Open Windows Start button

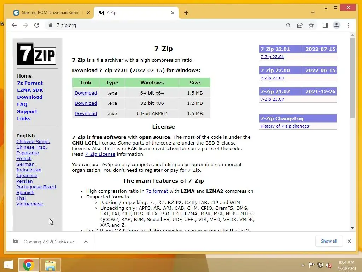[x=8, y=265]
